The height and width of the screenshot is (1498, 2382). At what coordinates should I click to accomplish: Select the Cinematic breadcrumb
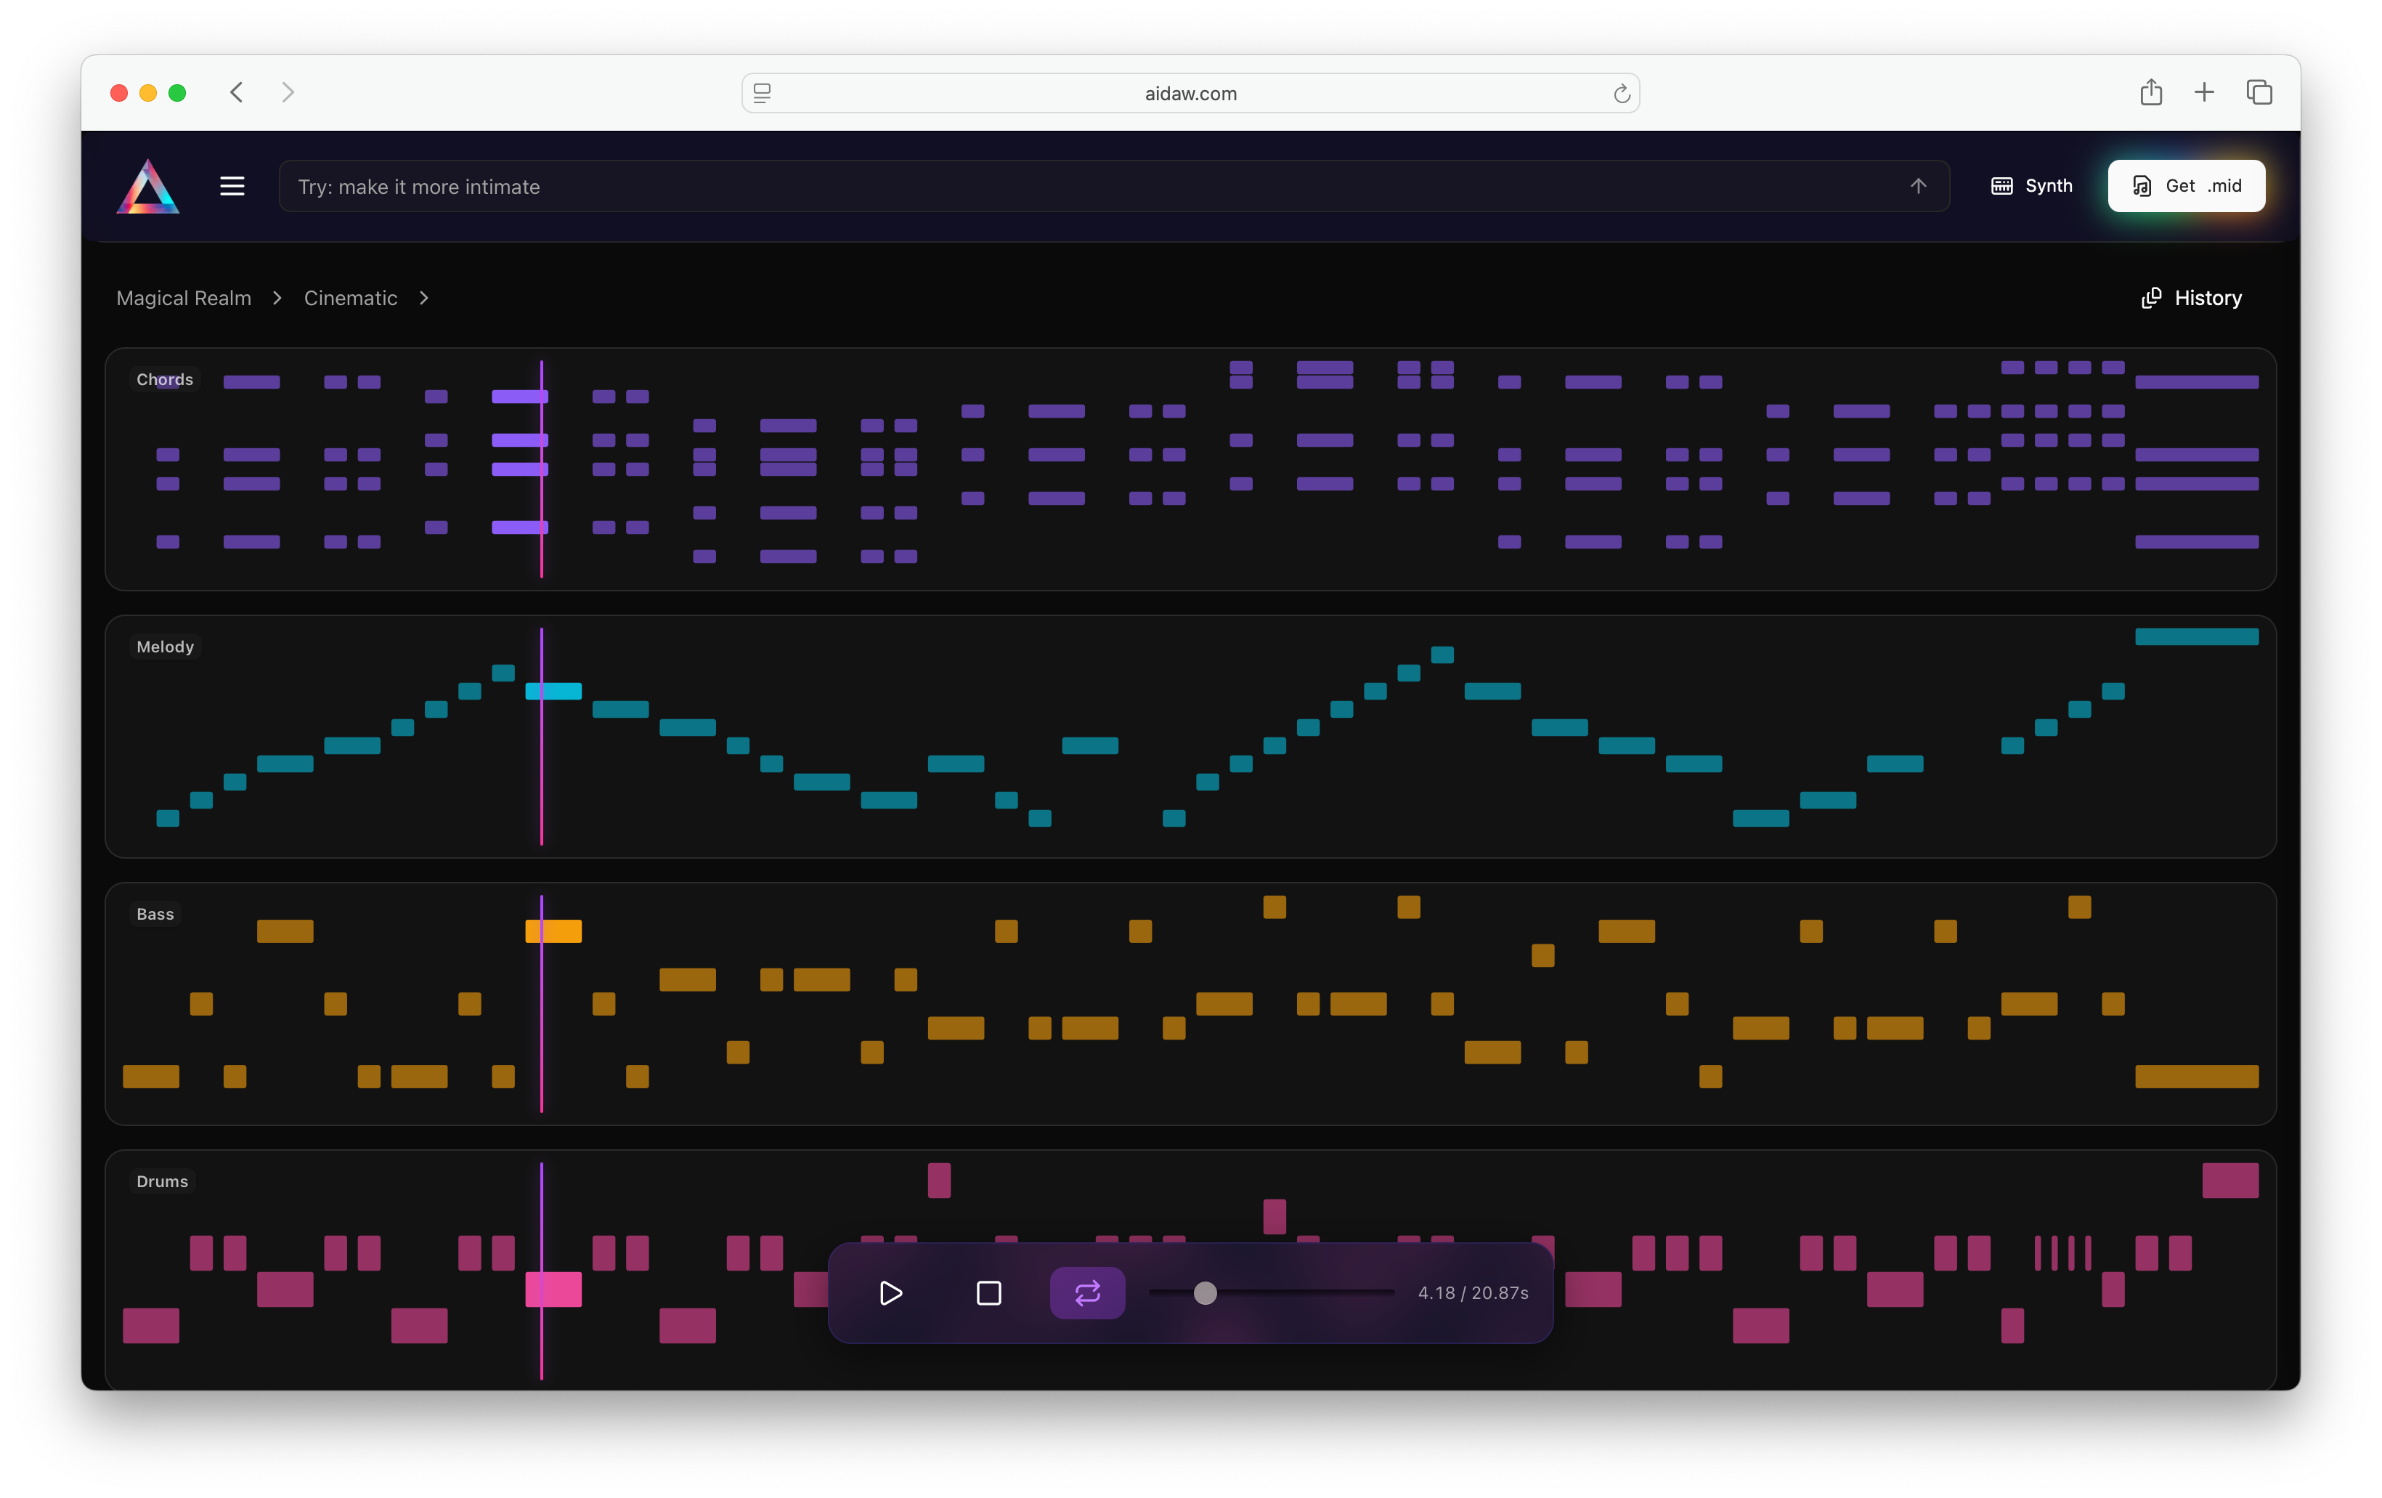[x=350, y=298]
